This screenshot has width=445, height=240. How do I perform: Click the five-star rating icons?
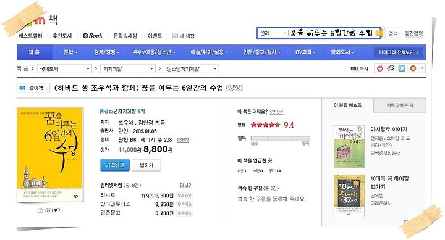pyautogui.click(x=265, y=125)
